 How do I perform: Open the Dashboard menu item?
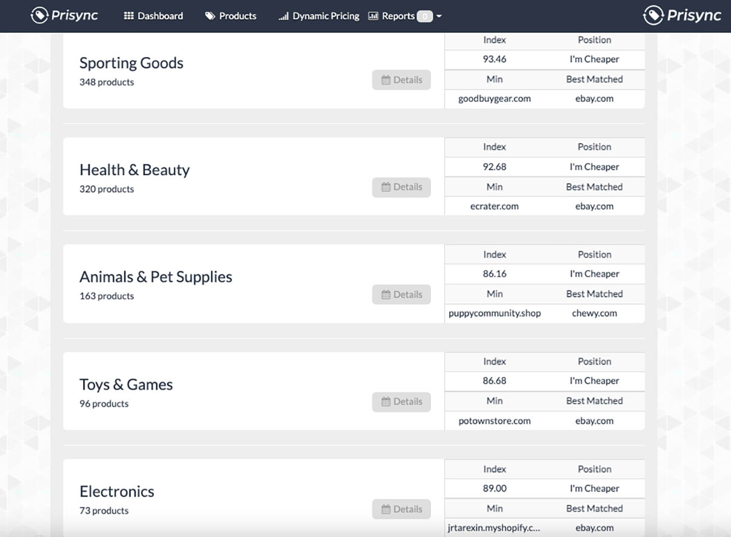[160, 16]
